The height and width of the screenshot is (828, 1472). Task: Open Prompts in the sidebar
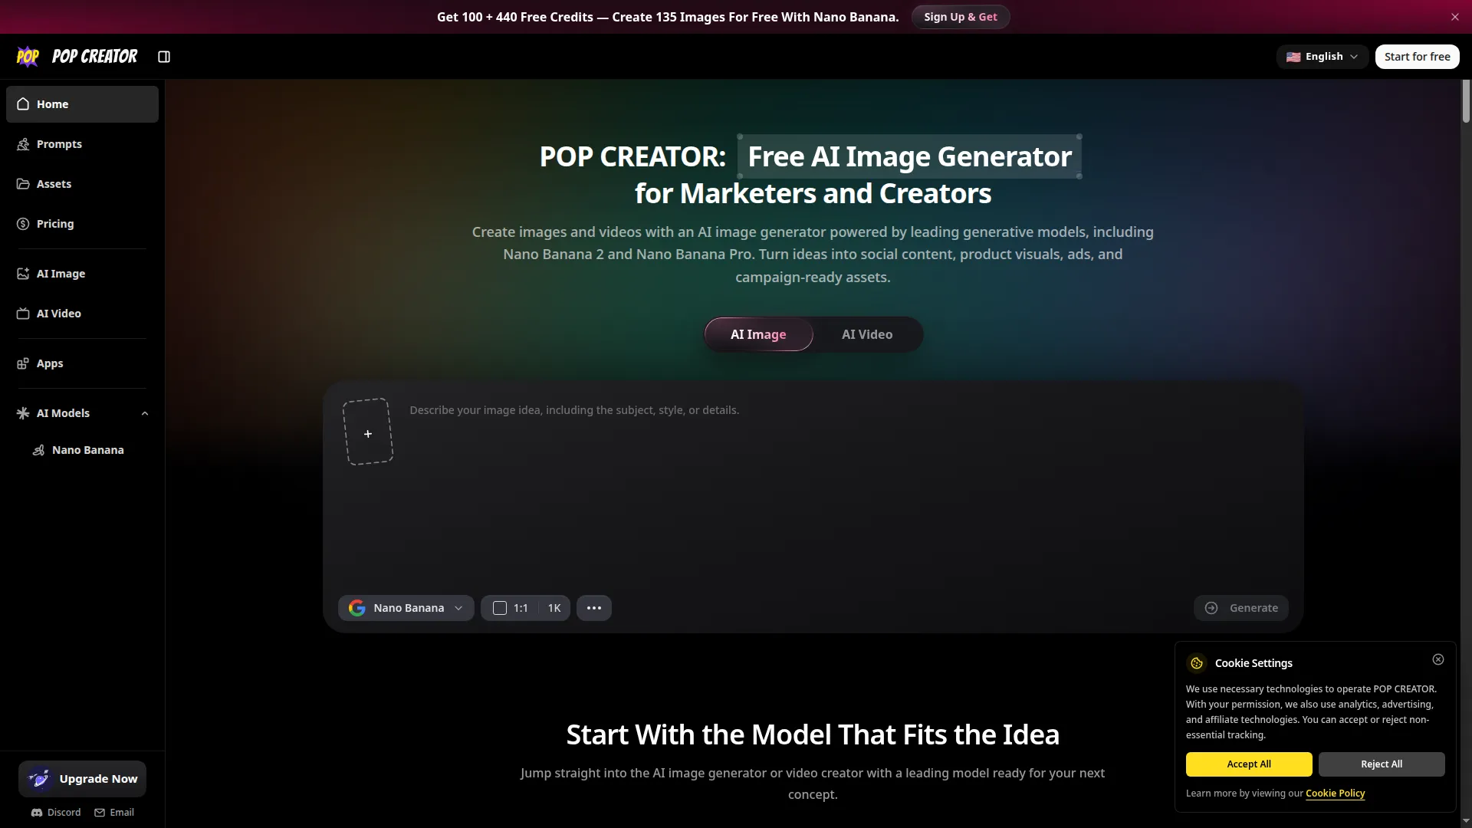(82, 144)
